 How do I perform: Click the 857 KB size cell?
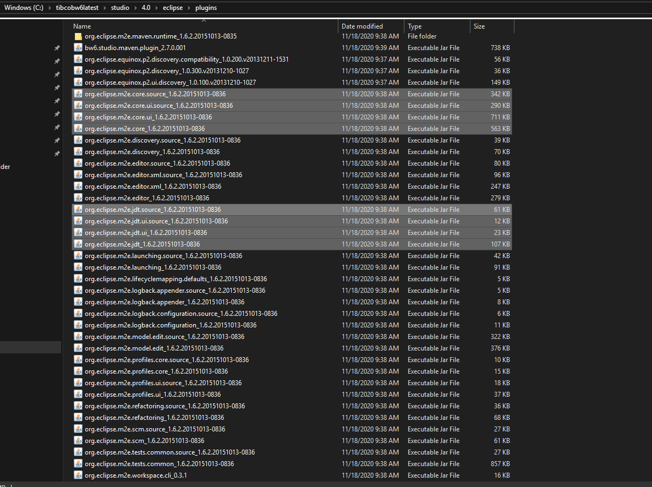[500, 464]
